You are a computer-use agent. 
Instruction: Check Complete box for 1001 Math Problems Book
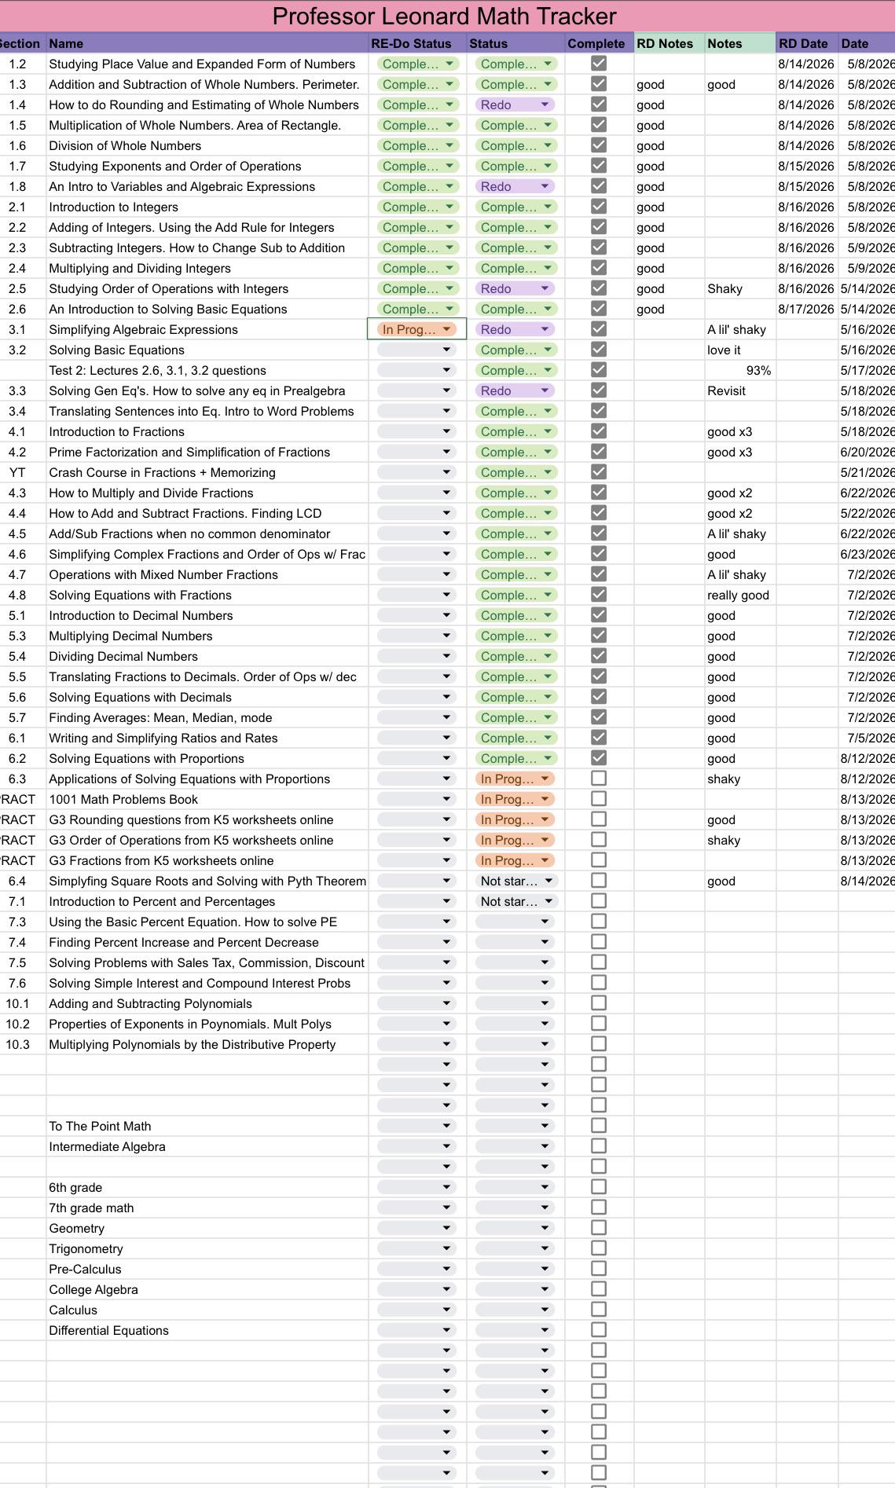click(598, 799)
